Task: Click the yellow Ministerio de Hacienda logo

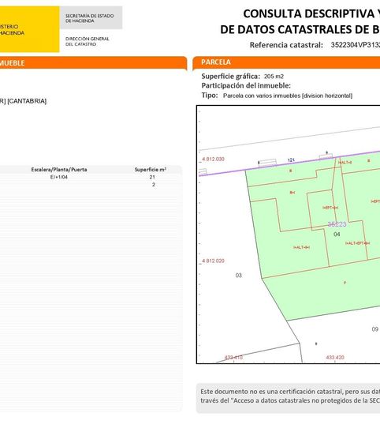Action: click(29, 29)
